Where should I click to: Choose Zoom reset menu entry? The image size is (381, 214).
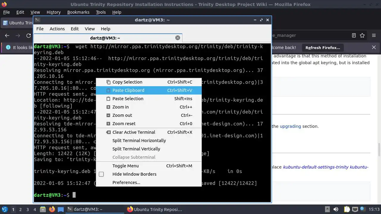(x=149, y=124)
